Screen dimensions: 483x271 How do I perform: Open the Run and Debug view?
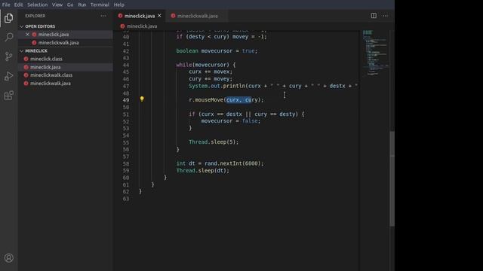tap(8, 76)
